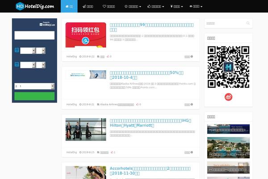This screenshot has height=179, width=268.
Task: Open the Alaska bonus miles banner thumbnail
Action: [86, 75]
